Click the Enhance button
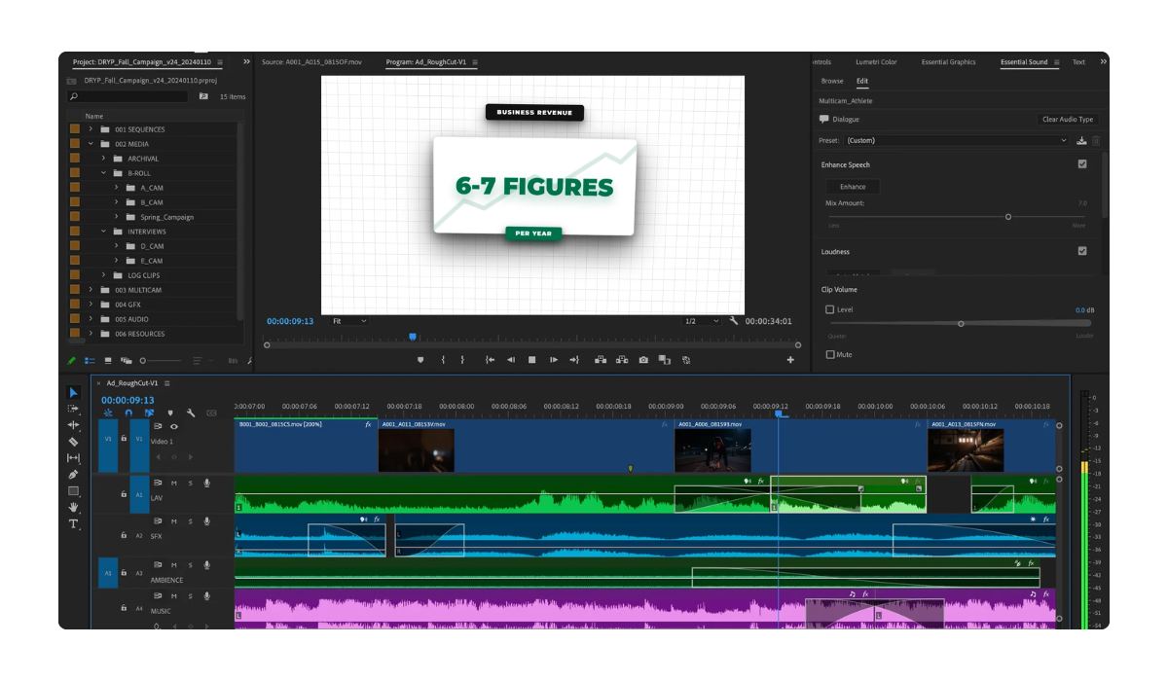This screenshot has width=1168, height=681. [853, 187]
